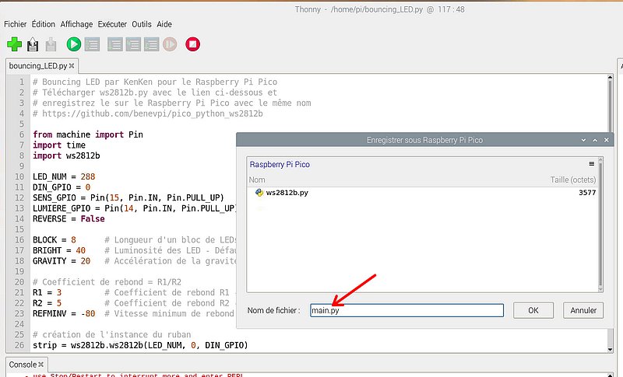Open the Affichage menu
The width and height of the screenshot is (623, 377).
point(76,24)
